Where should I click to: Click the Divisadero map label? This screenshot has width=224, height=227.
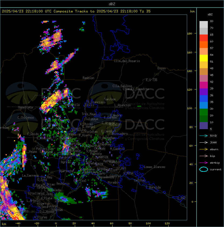[120, 134]
